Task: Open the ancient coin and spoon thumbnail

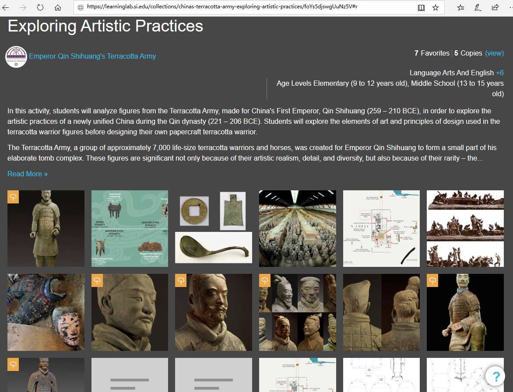Action: point(214,228)
